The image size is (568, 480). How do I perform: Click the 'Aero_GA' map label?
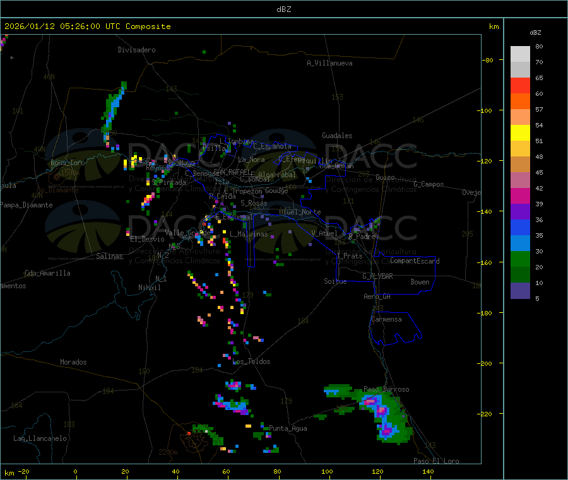point(377,296)
